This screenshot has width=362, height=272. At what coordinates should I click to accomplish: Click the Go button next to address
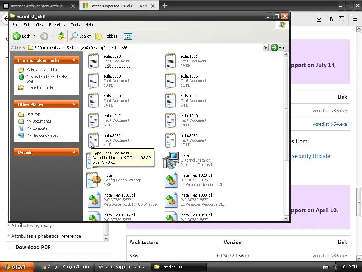(x=277, y=48)
